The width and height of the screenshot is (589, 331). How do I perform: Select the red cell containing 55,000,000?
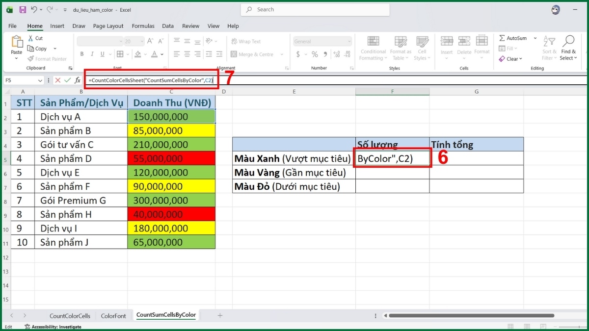171,158
